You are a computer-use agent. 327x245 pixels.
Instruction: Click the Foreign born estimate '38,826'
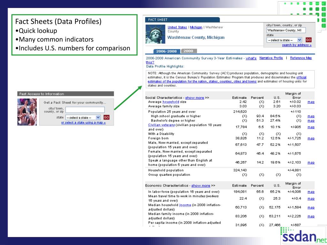[x=241, y=138]
